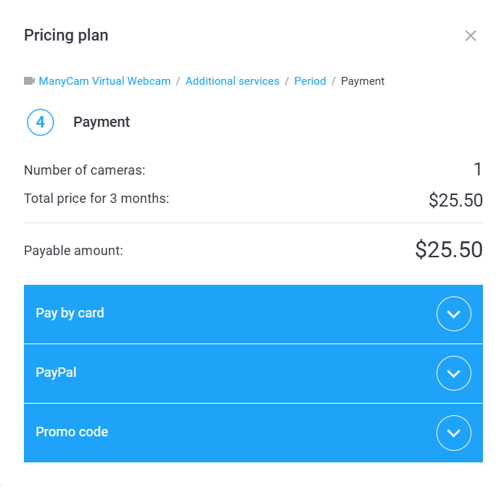Click the Payable amount label

point(73,251)
